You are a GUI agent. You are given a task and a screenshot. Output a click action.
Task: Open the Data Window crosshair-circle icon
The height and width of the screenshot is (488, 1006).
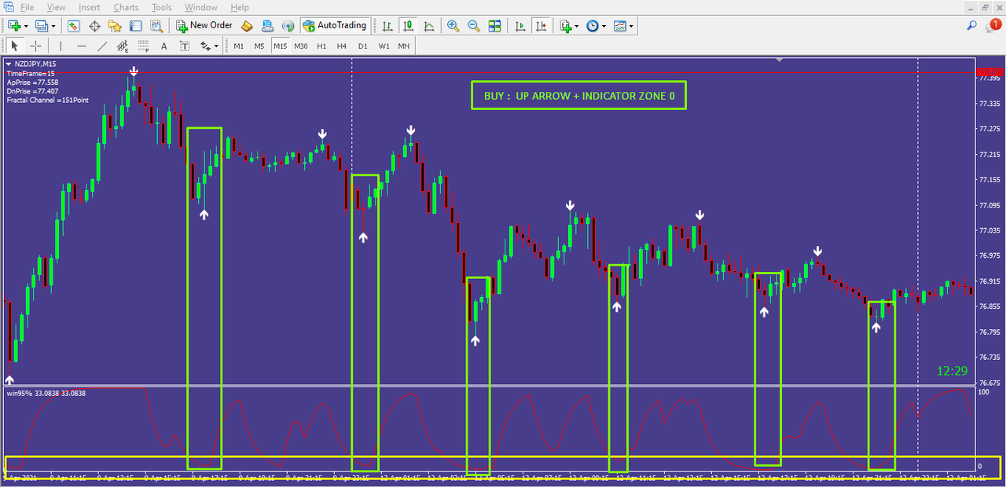click(x=95, y=25)
